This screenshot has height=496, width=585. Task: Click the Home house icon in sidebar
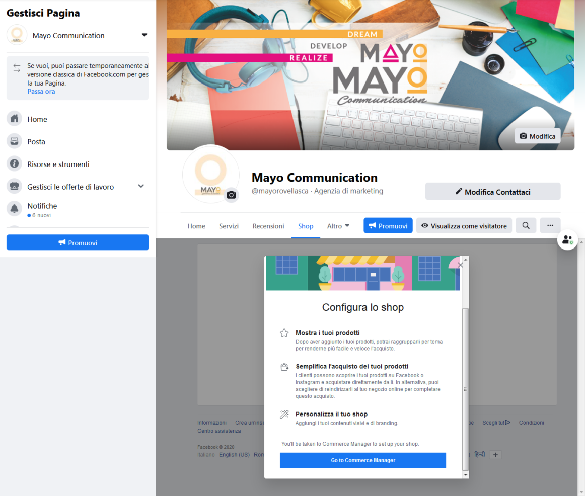point(14,119)
